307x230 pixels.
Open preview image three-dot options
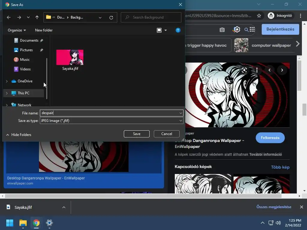tap(257, 70)
